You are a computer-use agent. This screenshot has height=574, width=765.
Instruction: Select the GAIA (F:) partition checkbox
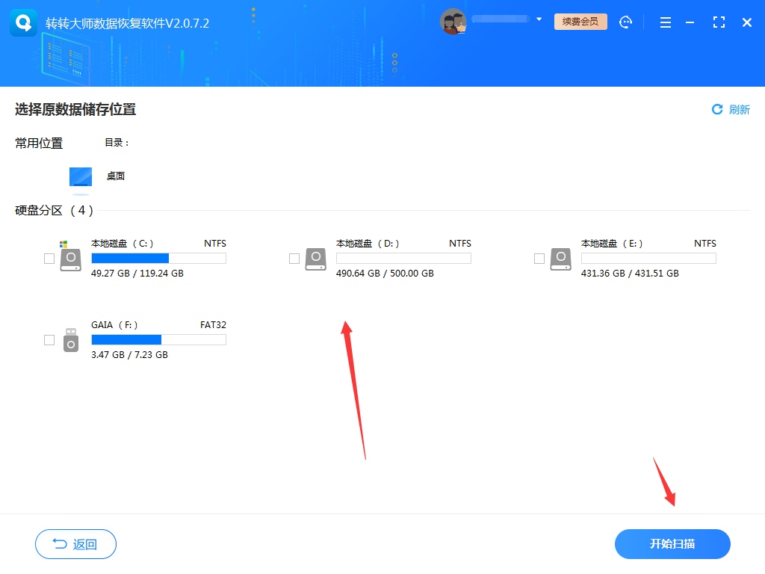[x=49, y=339]
